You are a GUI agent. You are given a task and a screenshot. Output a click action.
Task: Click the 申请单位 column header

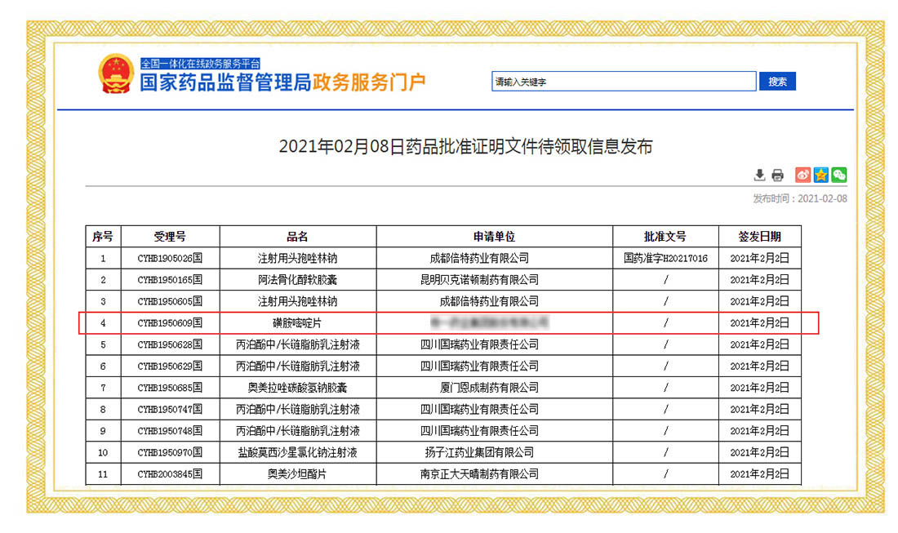point(494,237)
